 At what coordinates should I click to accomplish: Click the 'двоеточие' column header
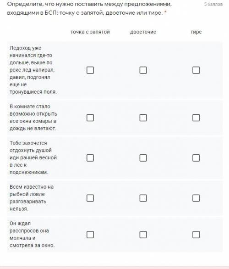tap(143, 32)
